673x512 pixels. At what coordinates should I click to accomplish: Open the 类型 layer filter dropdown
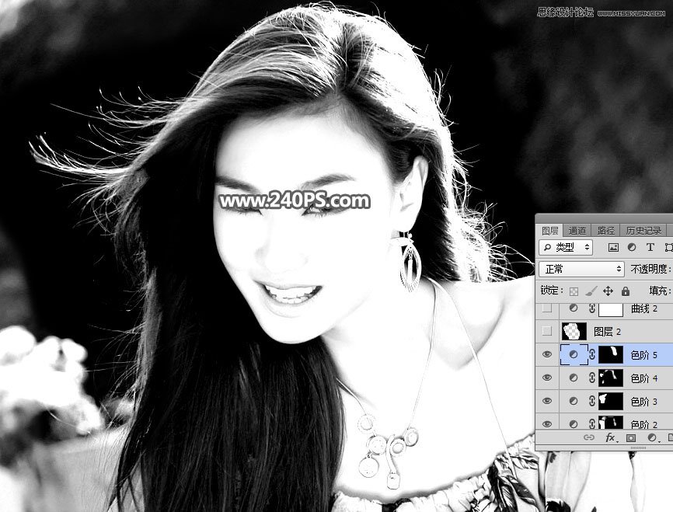click(x=566, y=247)
